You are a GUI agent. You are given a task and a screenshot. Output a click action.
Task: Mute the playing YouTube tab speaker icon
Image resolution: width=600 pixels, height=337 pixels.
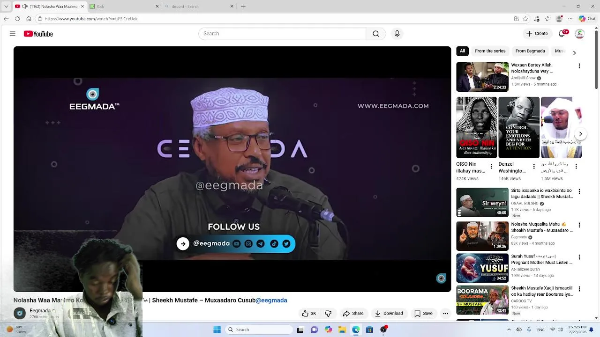pos(24,6)
